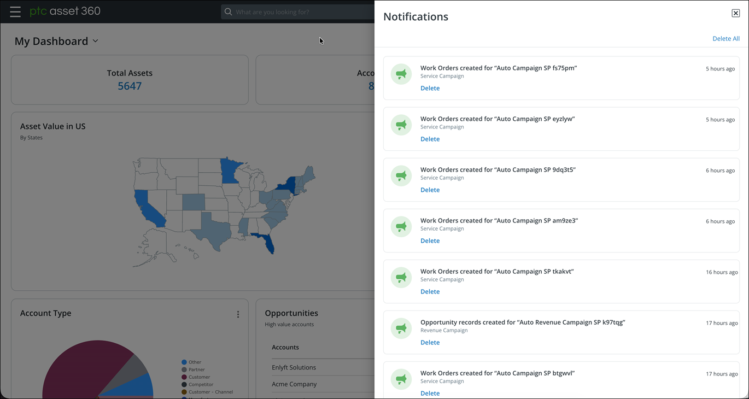This screenshot has height=399, width=749.
Task: Close the Notifications panel
Action: point(735,13)
